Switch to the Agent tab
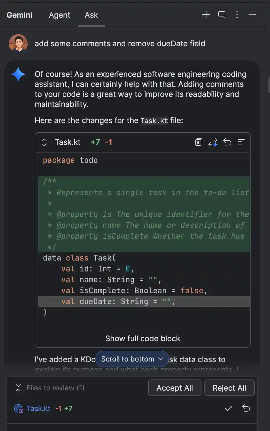The image size is (270, 431). (x=59, y=15)
